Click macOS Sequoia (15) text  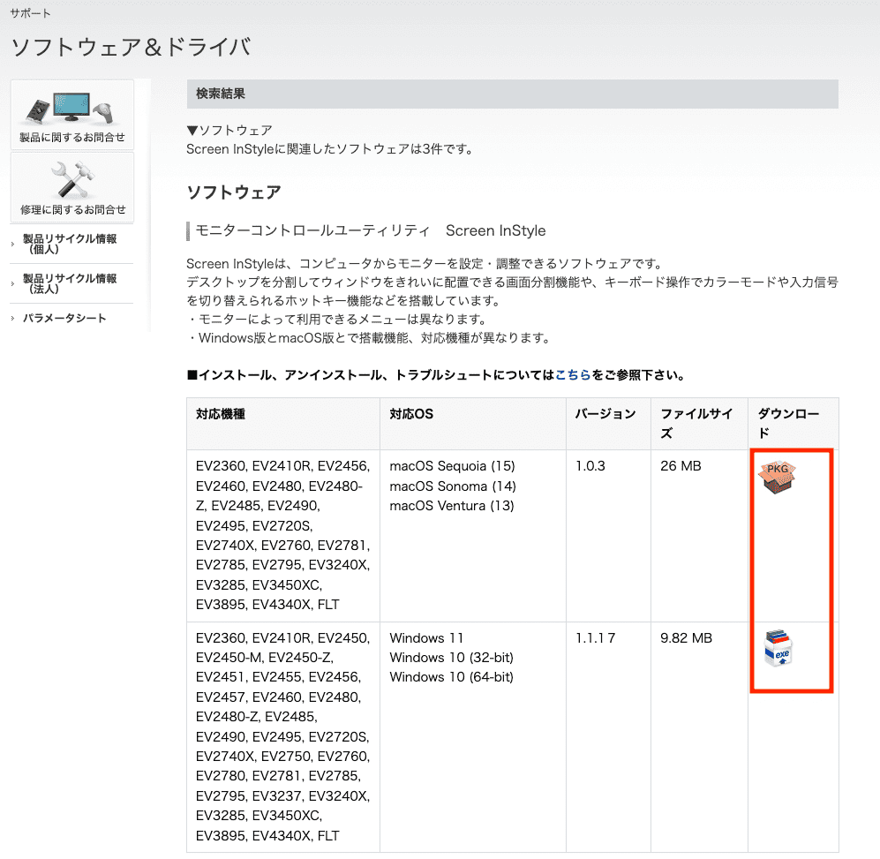(452, 466)
